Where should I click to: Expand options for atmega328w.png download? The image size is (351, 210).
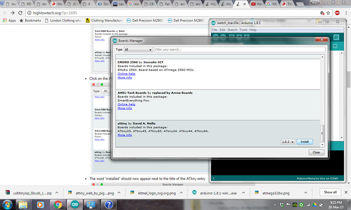point(306,193)
